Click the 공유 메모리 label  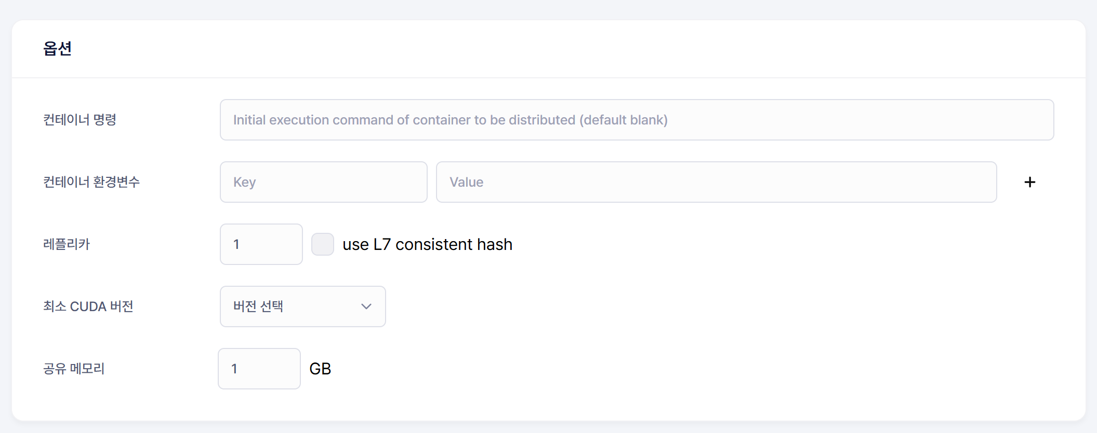click(74, 369)
